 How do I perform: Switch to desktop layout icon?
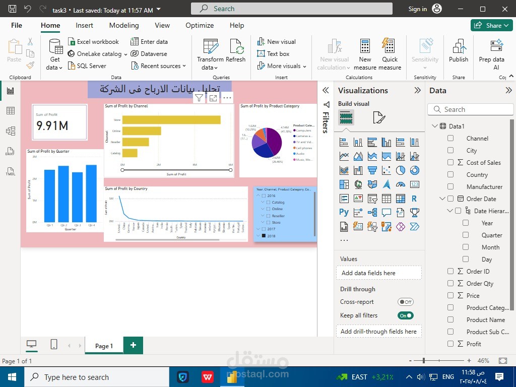point(31,344)
